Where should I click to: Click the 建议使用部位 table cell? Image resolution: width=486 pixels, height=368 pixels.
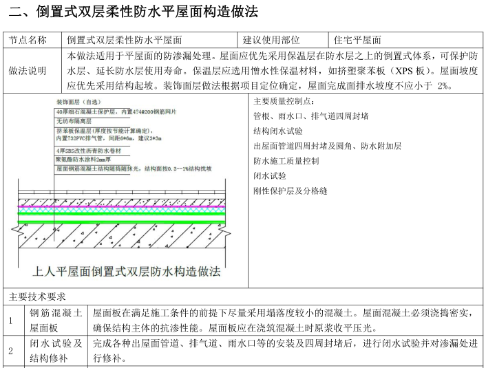(x=271, y=40)
